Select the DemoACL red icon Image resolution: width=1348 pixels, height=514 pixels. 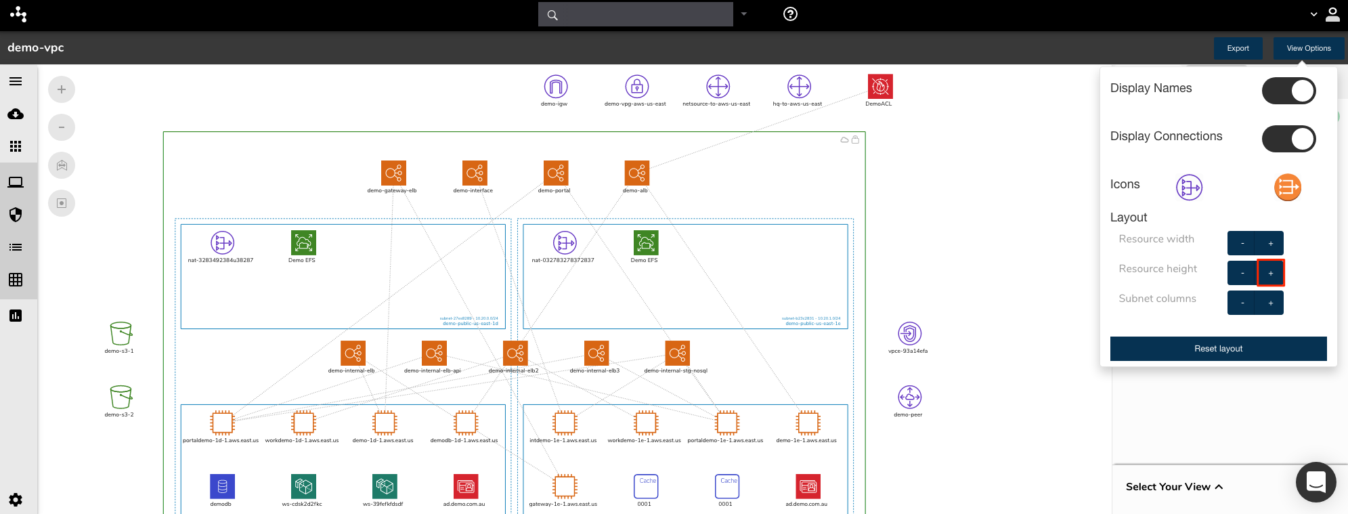(x=880, y=87)
